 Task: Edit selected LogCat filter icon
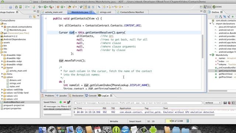[69, 102]
